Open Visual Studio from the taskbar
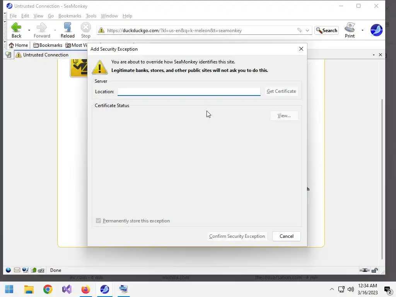The height and width of the screenshot is (297, 396). [x=67, y=289]
